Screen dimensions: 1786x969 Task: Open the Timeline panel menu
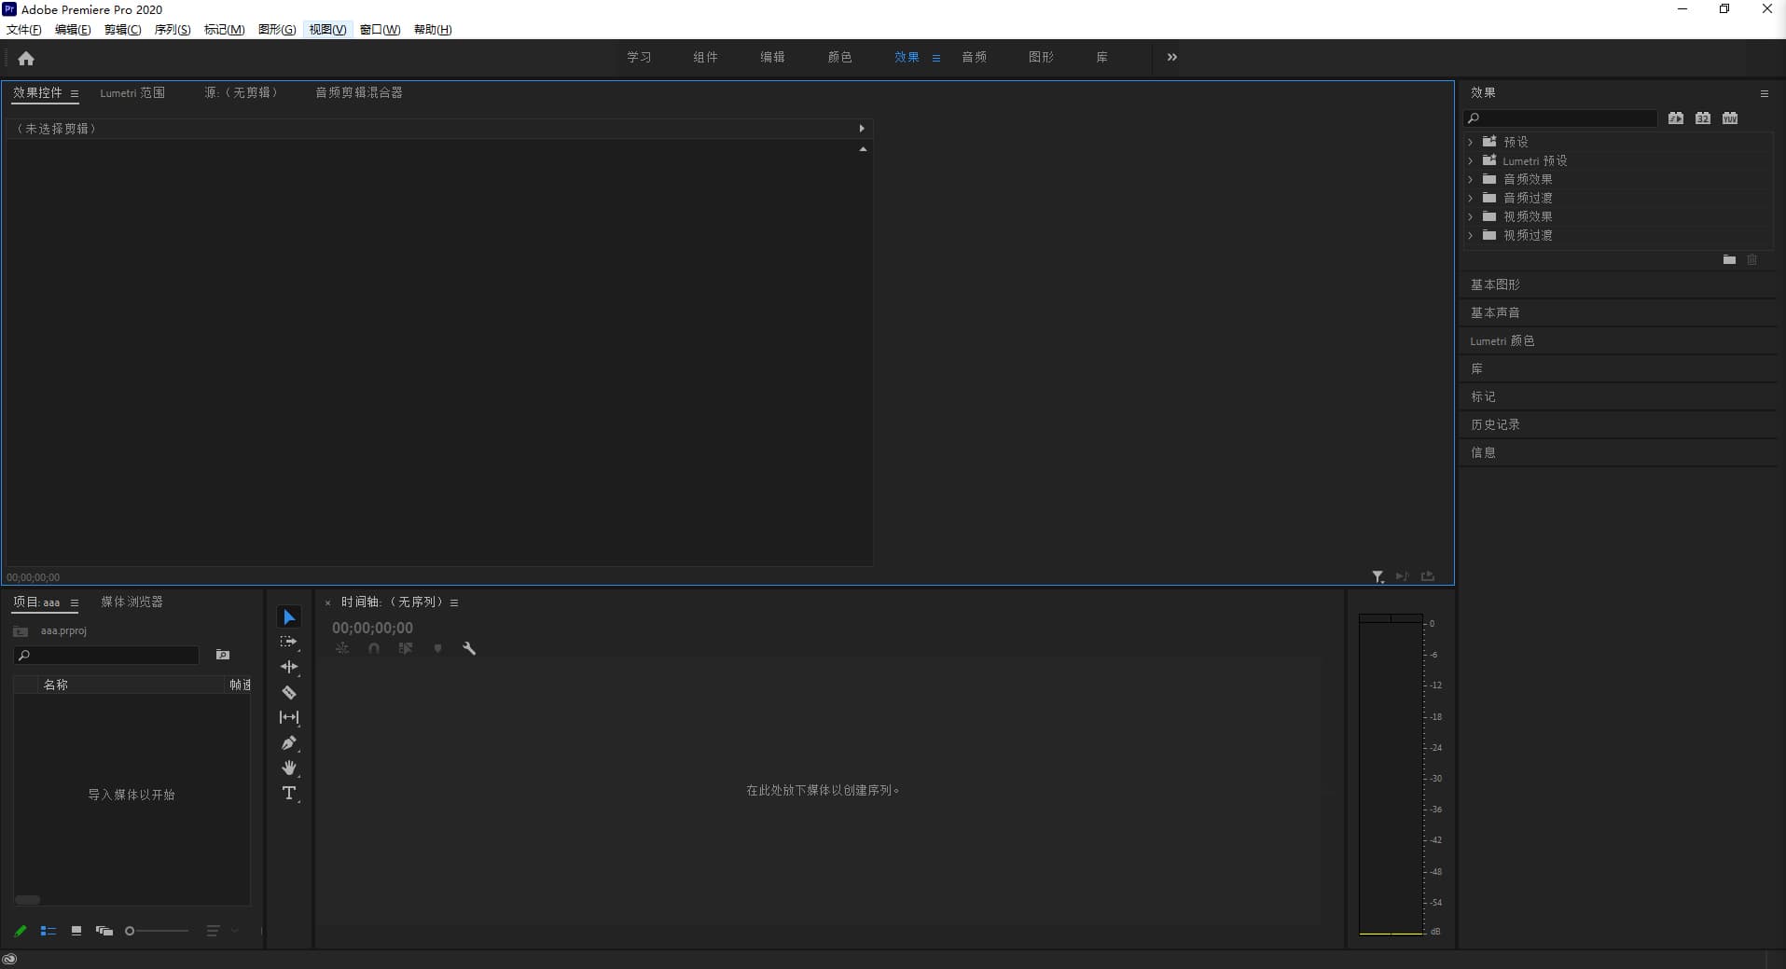pyautogui.click(x=454, y=603)
